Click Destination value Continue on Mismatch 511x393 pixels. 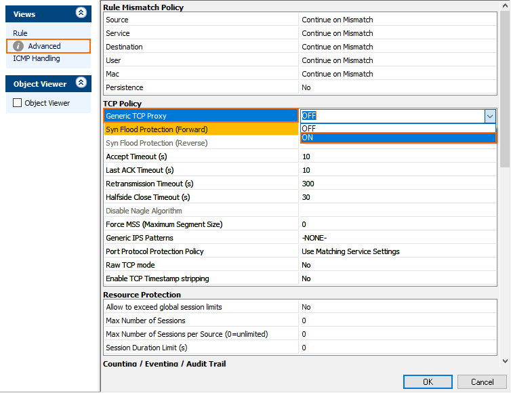[x=338, y=47]
